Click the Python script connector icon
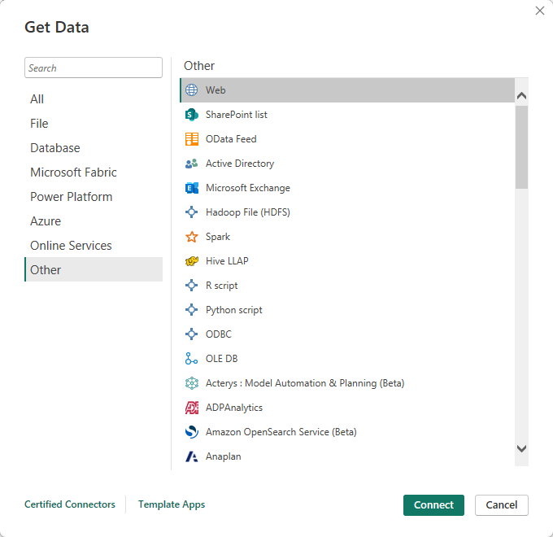The image size is (553, 537). click(x=191, y=310)
